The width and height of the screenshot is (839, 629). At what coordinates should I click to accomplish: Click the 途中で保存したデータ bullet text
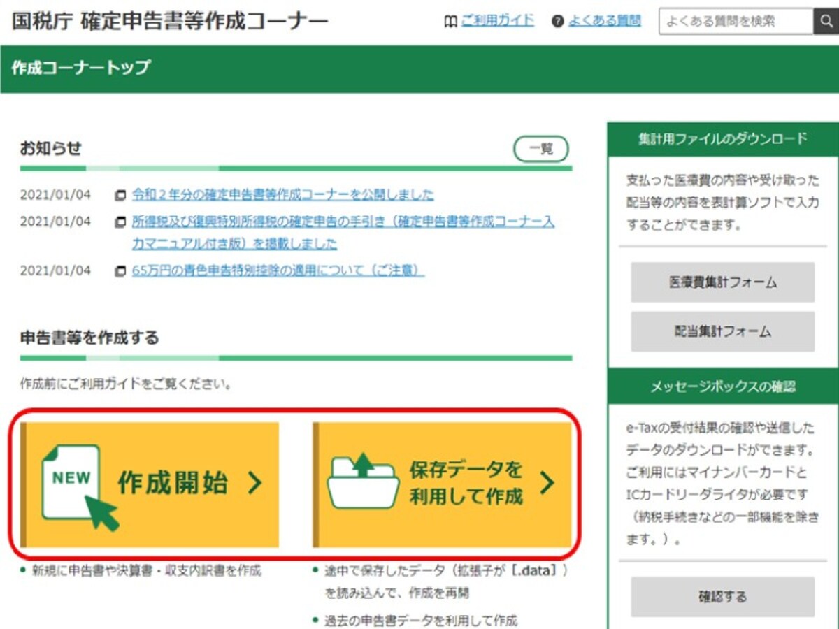pyautogui.click(x=446, y=582)
